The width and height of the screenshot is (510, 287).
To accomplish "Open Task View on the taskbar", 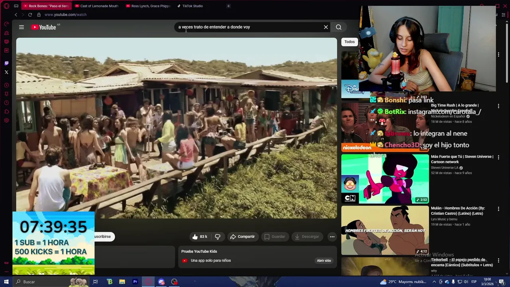I will pyautogui.click(x=96, y=282).
